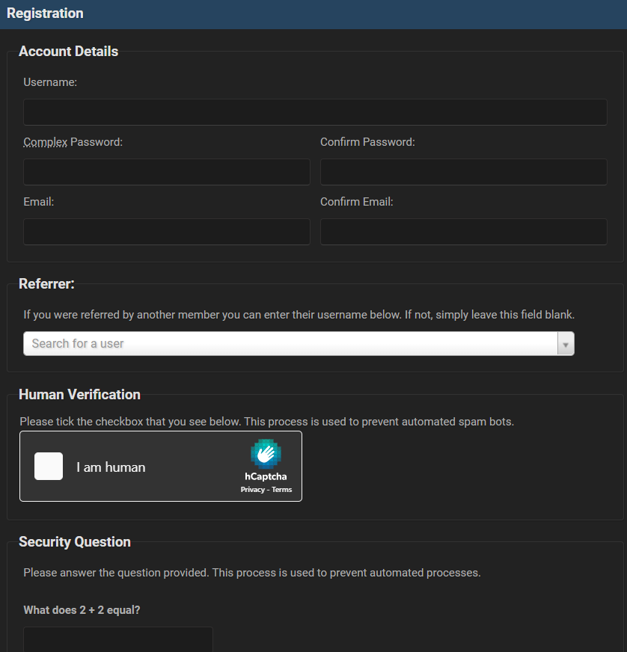Click the referrer instruction sentence

click(299, 315)
